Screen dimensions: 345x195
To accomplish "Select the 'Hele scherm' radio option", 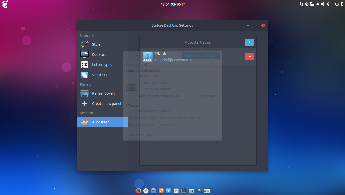I will 141,76.
